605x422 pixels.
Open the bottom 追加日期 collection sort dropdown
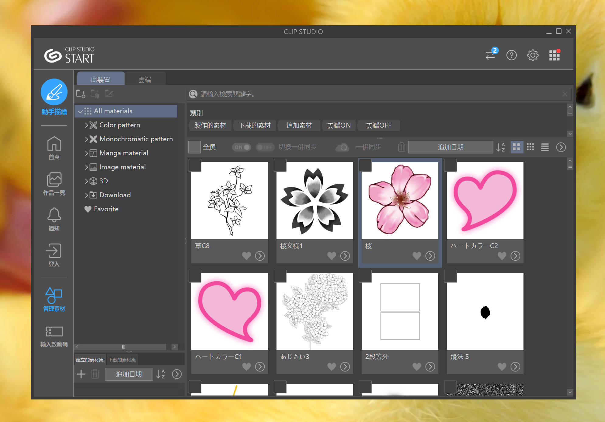click(x=129, y=374)
